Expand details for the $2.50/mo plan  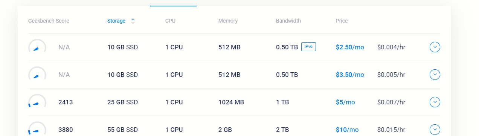435,47
